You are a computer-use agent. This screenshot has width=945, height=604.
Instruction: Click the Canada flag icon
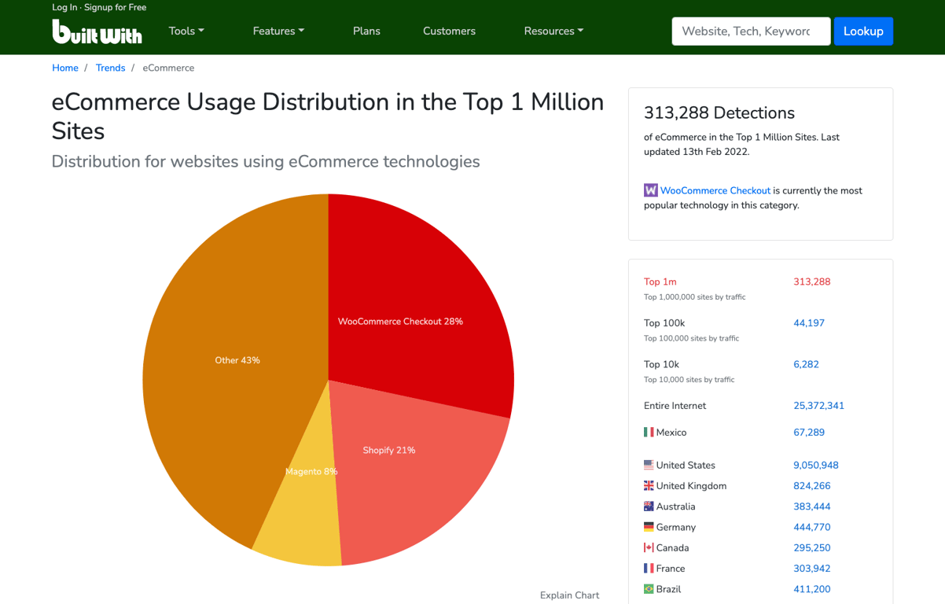click(x=649, y=547)
